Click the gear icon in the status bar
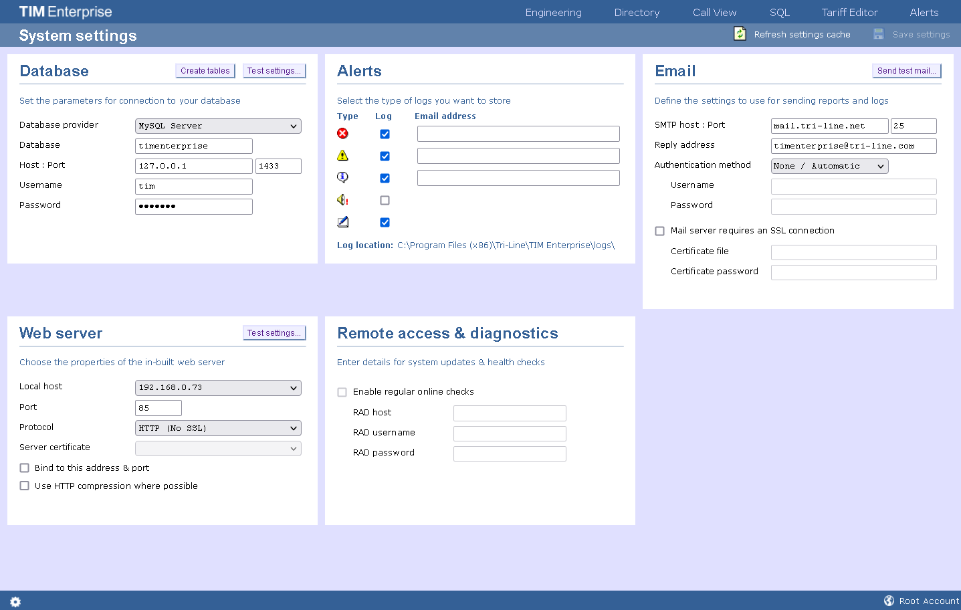Screen dimensions: 961x610 tap(15, 601)
